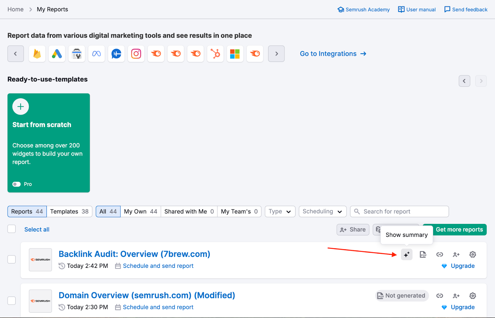Open the Scheduling filter dropdown
This screenshot has height=318, width=495.
[x=322, y=211]
